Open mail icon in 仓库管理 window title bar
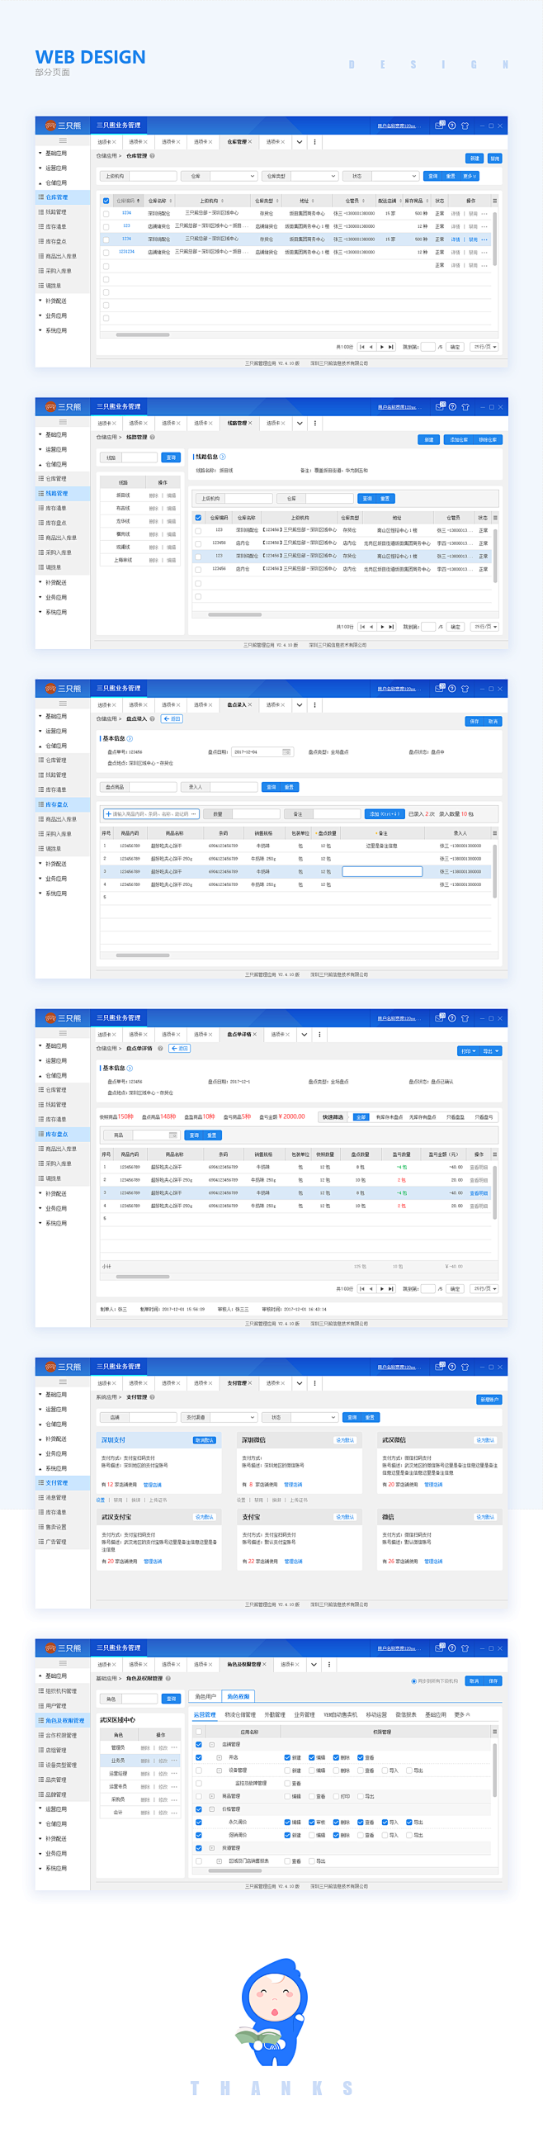 [438, 126]
